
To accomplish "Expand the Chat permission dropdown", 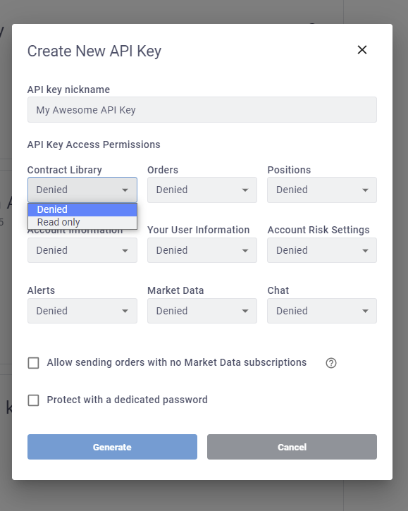I will 322,311.
